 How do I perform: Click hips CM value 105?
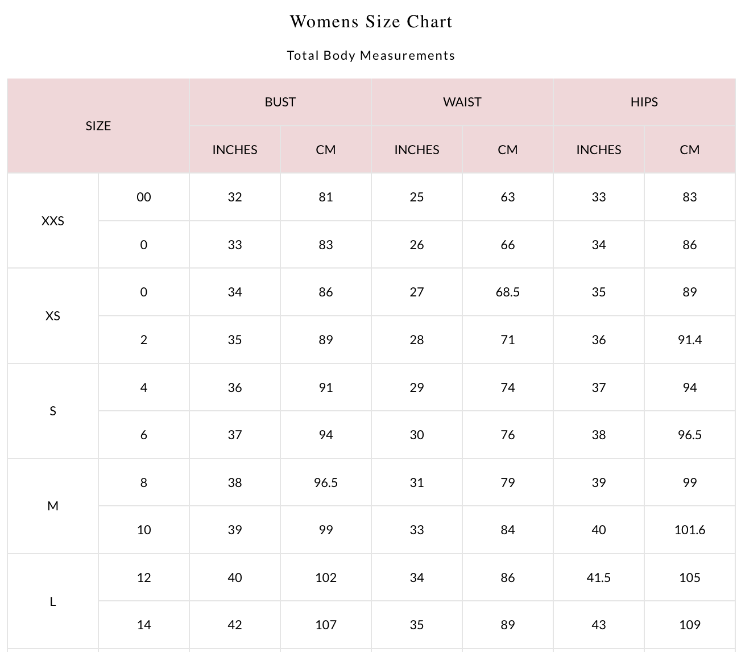690,577
